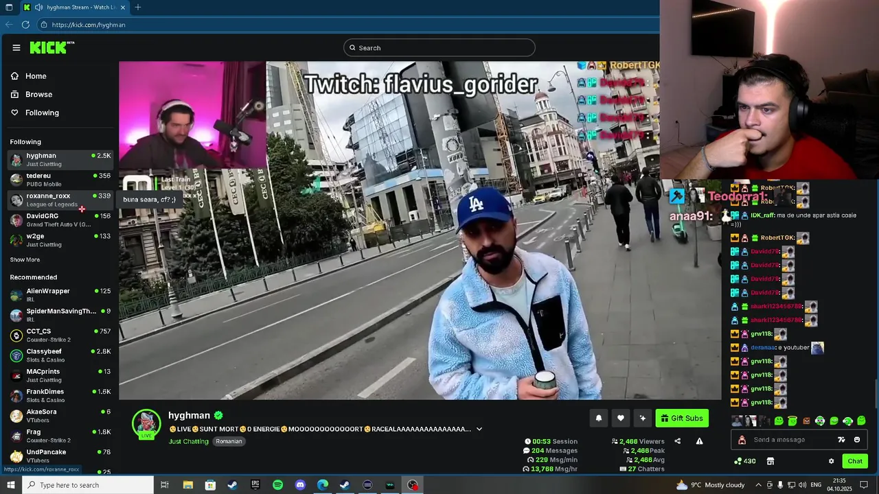Open Discord from the taskbar
This screenshot has width=879, height=494.
coord(300,485)
